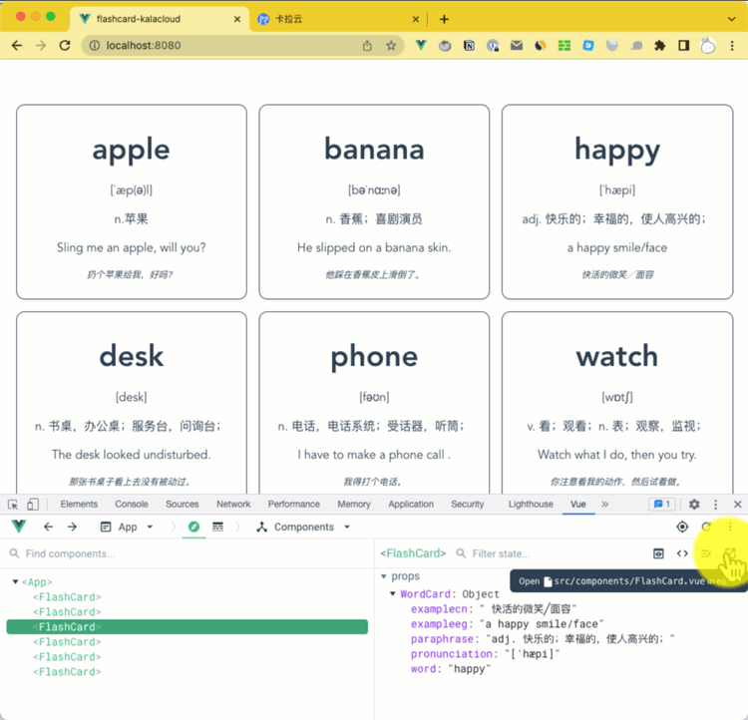The height and width of the screenshot is (720, 748).
Task: Toggle the device toolbar icon in DevTools
Action: 33,505
